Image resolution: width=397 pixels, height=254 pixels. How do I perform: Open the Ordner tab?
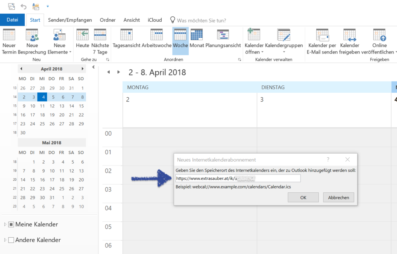pyautogui.click(x=108, y=20)
